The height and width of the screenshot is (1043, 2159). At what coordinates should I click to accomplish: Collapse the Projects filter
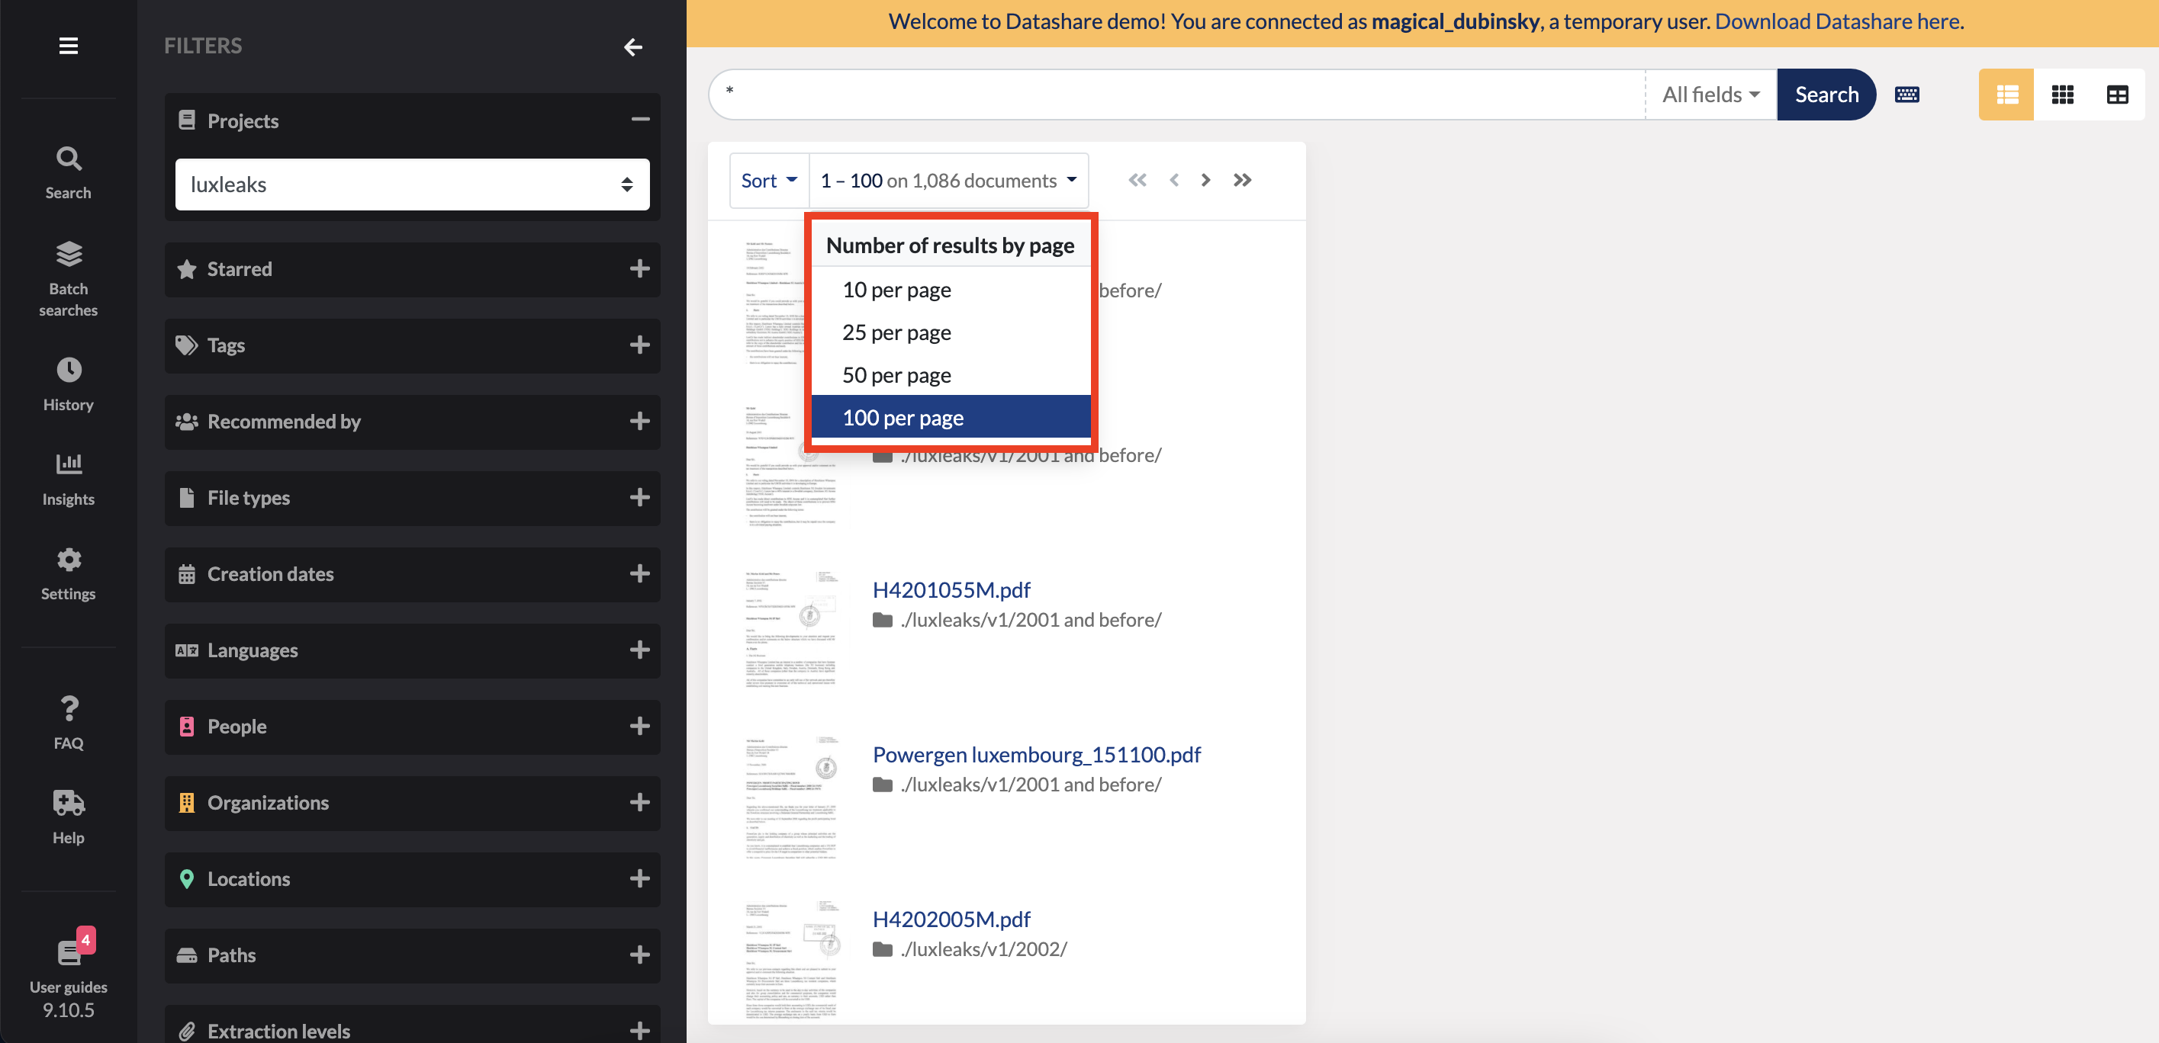pos(640,120)
